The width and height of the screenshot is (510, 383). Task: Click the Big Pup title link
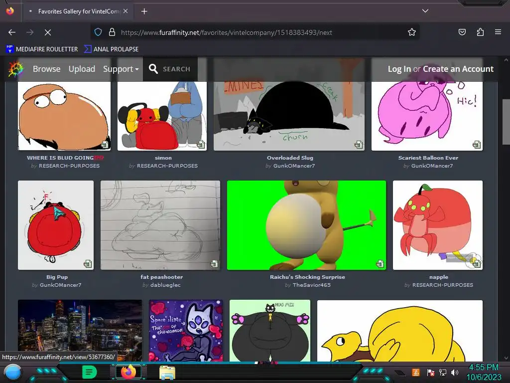click(x=57, y=277)
